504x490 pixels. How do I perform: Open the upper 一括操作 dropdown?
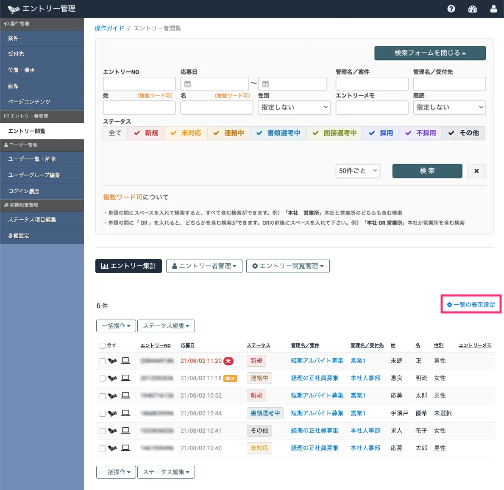[116, 326]
